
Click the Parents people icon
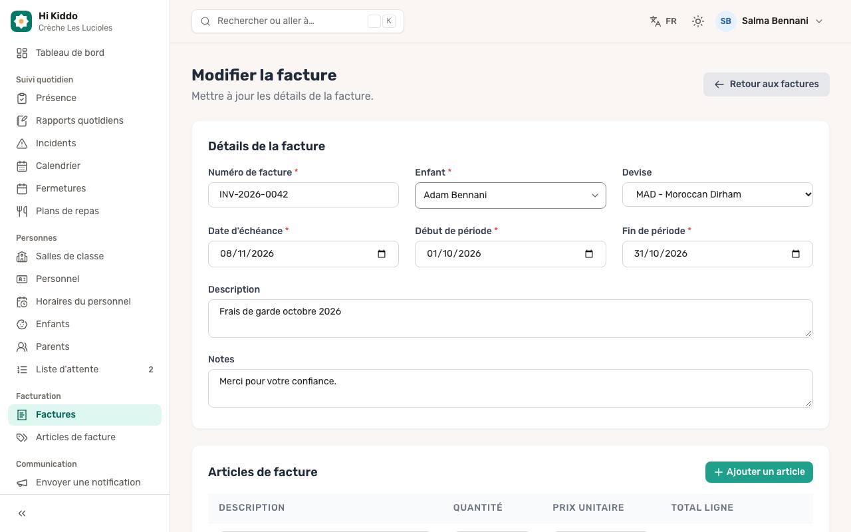tap(22, 347)
